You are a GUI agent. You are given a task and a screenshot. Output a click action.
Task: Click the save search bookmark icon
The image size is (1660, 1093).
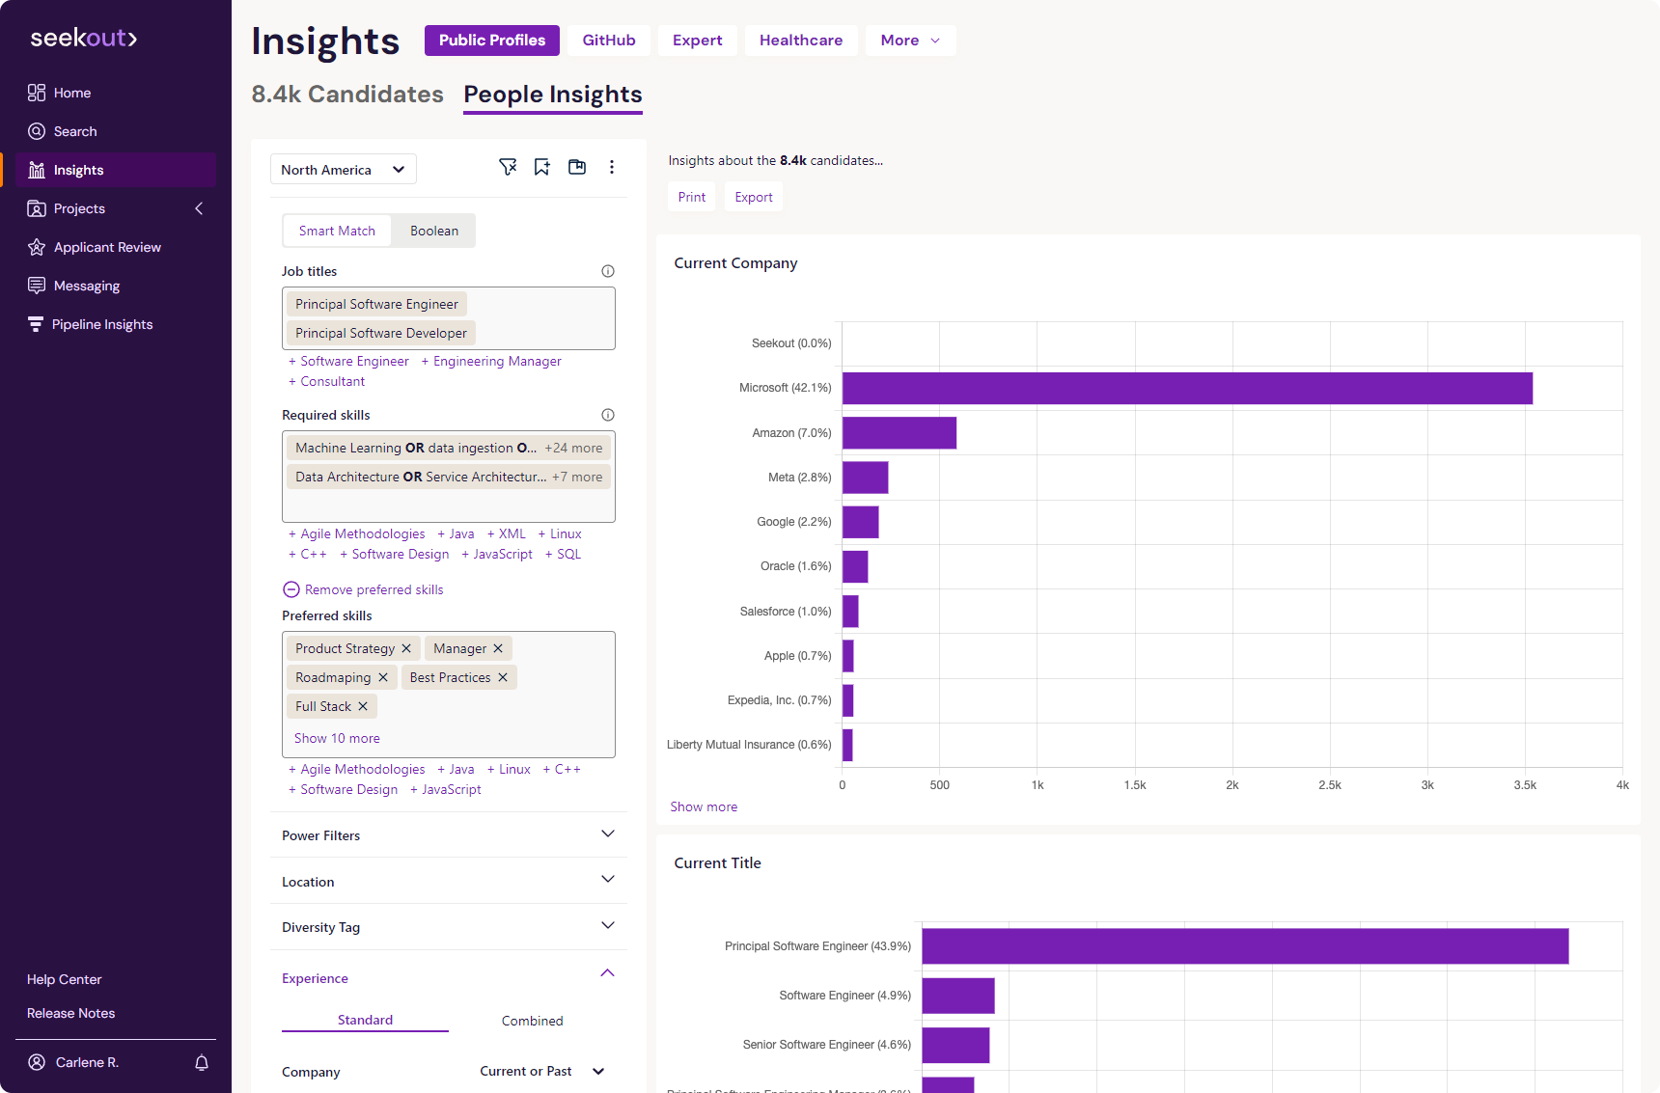pos(542,167)
